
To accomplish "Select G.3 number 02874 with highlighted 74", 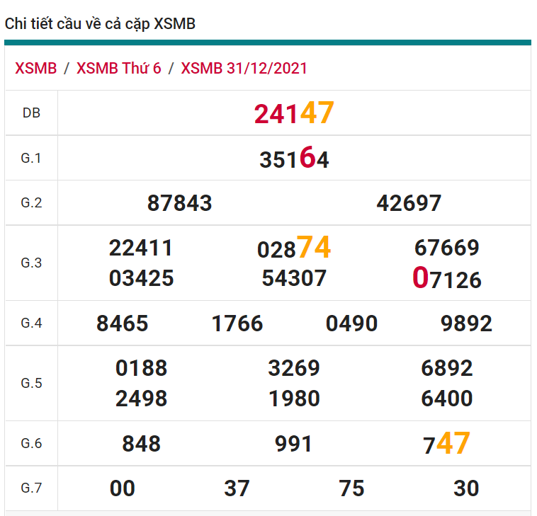I will point(293,248).
